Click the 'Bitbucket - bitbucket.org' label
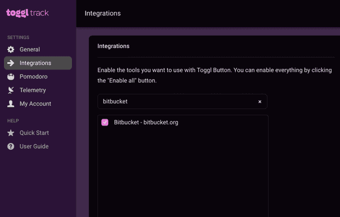 [x=146, y=122]
